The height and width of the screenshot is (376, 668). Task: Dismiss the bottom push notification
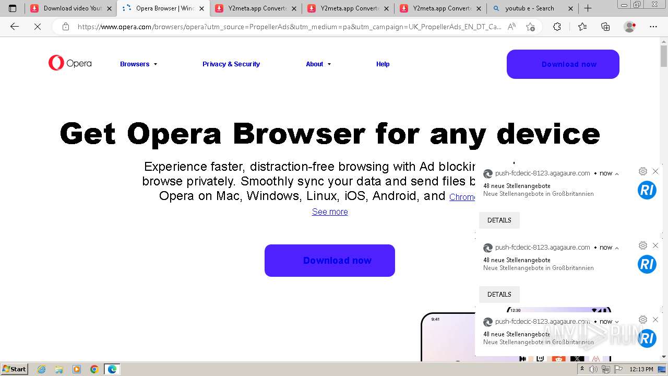655,320
